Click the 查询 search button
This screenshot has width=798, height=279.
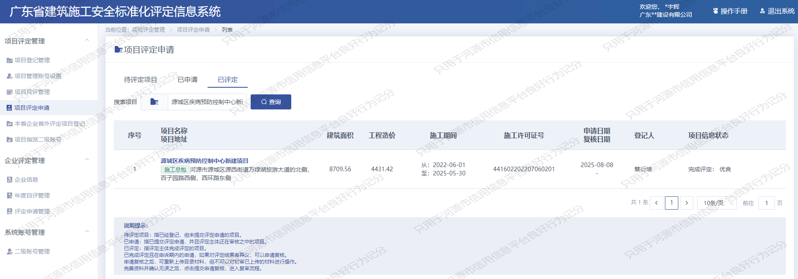[x=271, y=102]
